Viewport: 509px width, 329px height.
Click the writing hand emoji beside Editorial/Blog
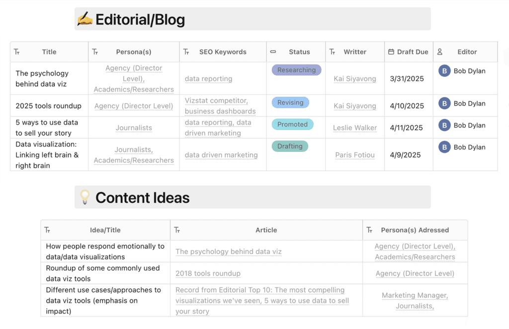85,19
